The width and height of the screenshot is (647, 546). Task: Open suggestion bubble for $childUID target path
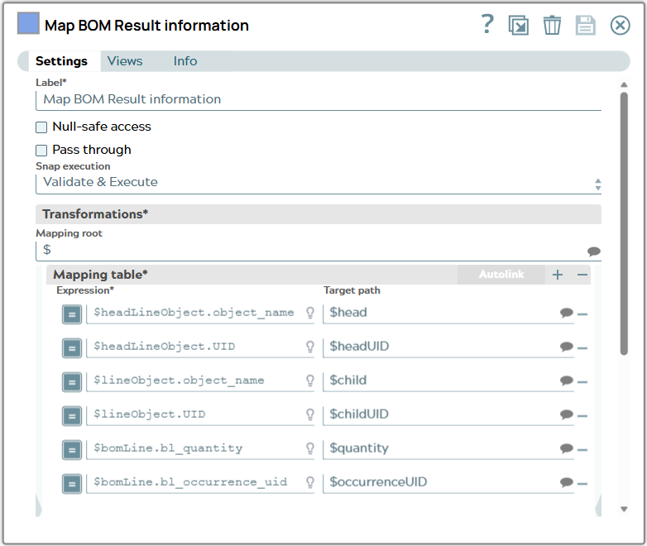coord(567,414)
